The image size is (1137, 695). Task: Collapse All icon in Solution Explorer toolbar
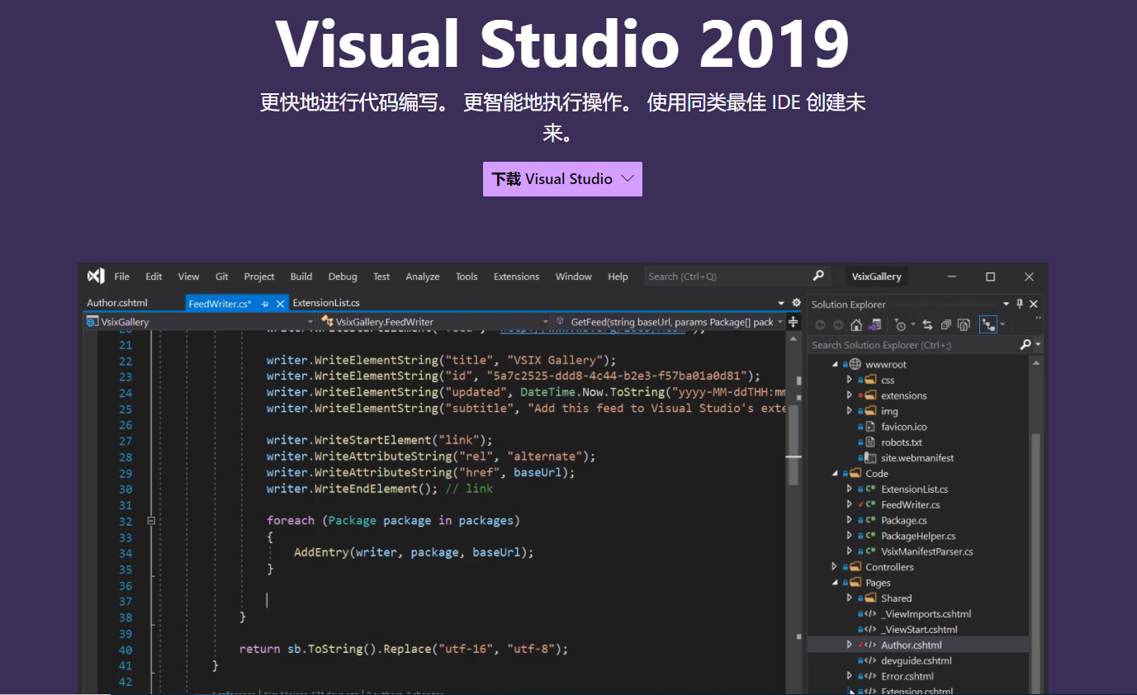click(945, 325)
